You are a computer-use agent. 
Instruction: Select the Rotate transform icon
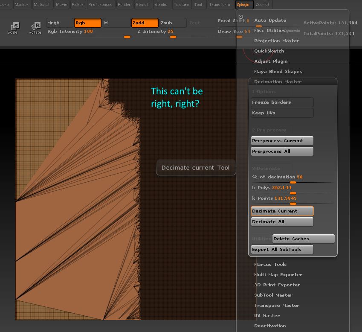click(x=35, y=28)
